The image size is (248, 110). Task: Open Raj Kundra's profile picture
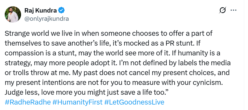pos(12,14)
